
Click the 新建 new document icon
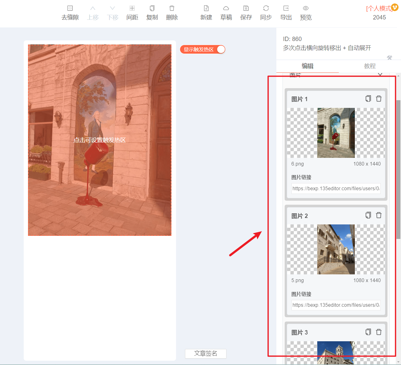206,8
